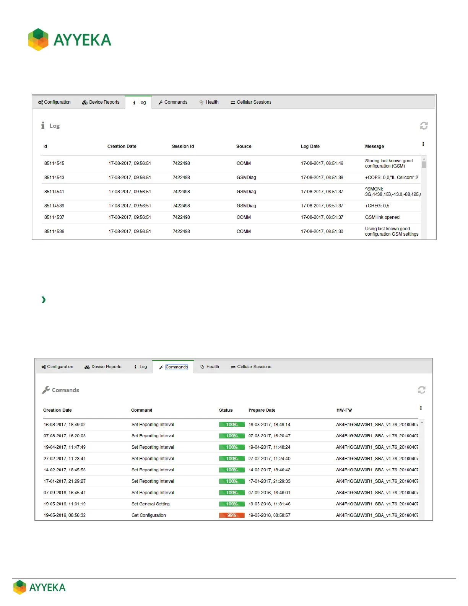The height and width of the screenshot is (606, 468).
Task: Select log row with Id 85114543
Action: coord(54,178)
